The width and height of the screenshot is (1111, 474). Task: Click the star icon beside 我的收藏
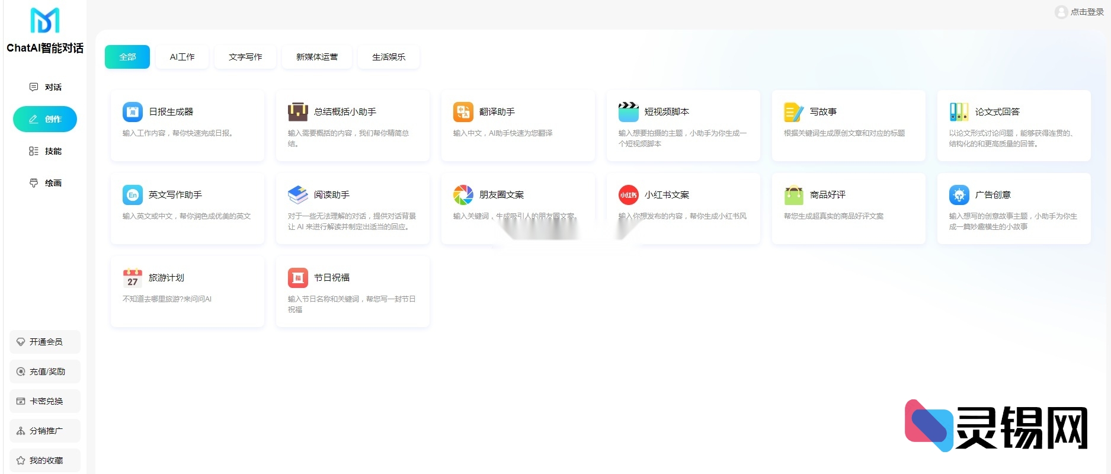point(21,460)
